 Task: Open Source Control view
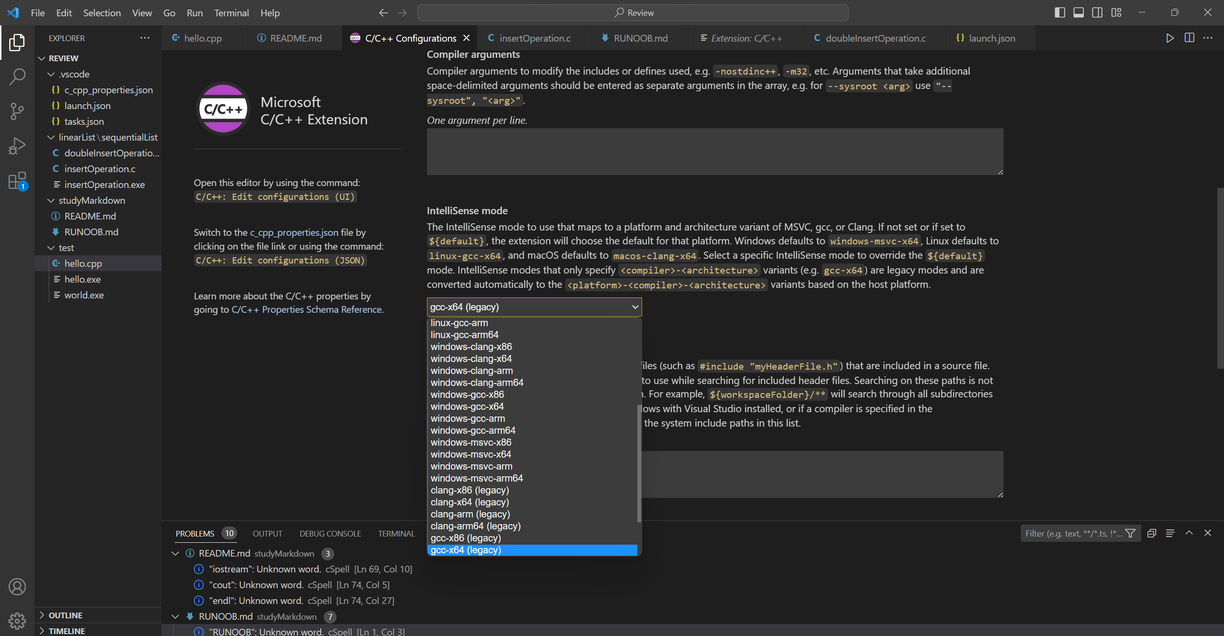tap(17, 111)
